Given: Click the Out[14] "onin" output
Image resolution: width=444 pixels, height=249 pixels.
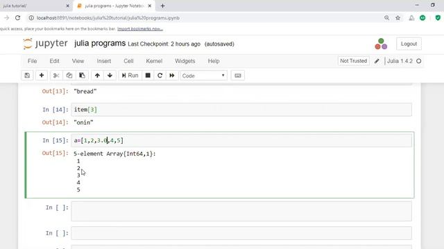Looking at the screenshot, I should (x=83, y=122).
